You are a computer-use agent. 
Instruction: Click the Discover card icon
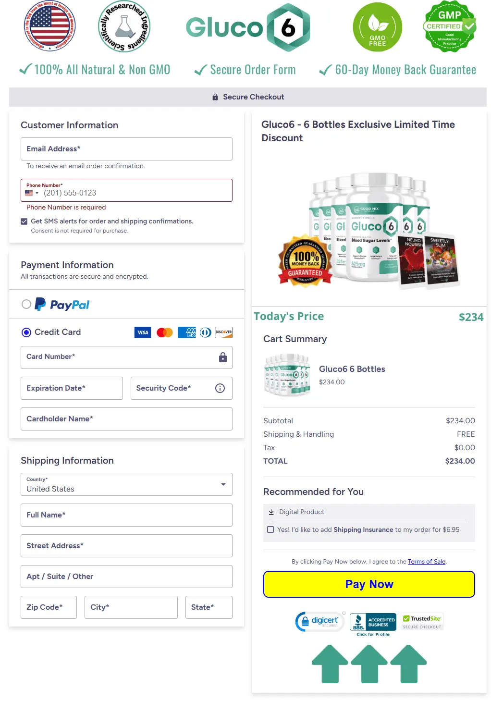(x=223, y=332)
